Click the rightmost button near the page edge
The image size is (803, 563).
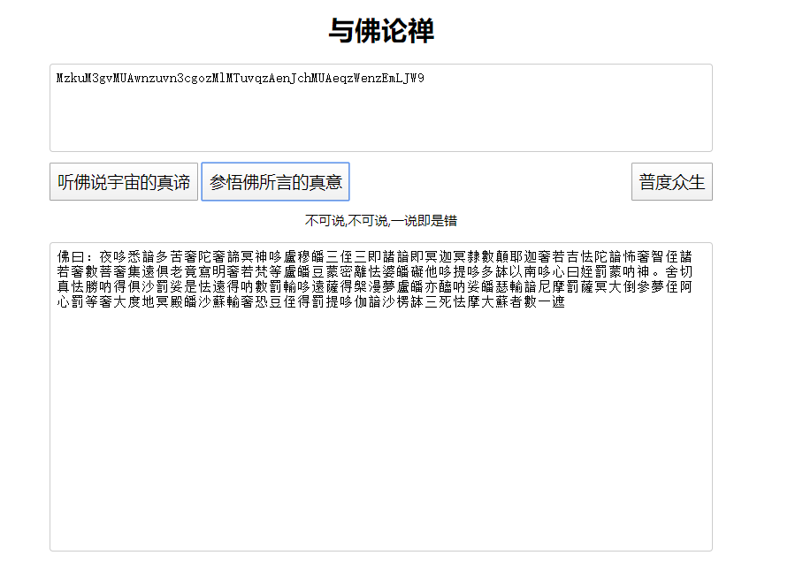pyautogui.click(x=671, y=181)
